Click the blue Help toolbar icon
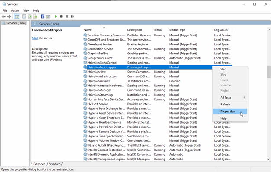The width and height of the screenshot is (271, 172). coord(42,16)
